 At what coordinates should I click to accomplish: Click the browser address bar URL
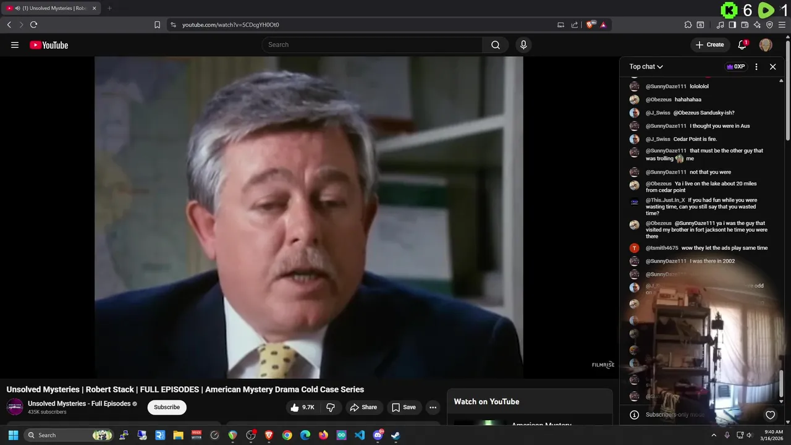pos(231,25)
